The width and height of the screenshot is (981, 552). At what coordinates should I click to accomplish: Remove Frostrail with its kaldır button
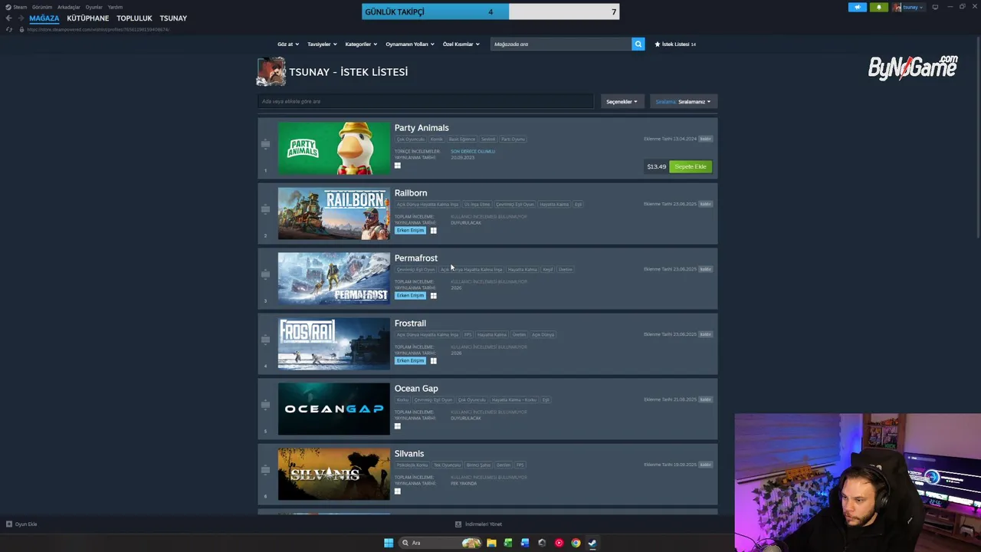coord(706,334)
